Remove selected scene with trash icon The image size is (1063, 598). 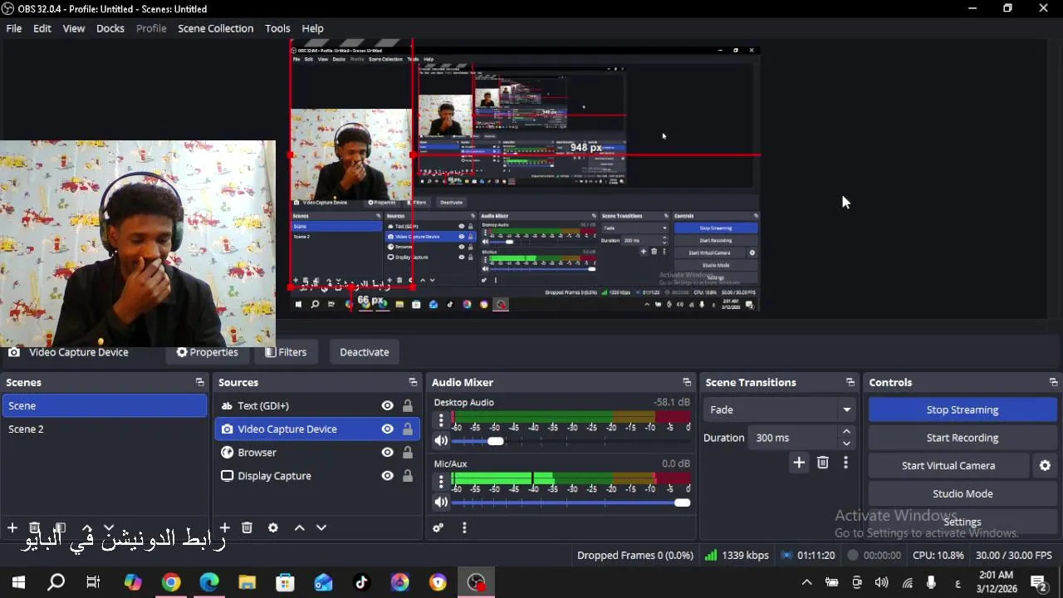coord(35,528)
